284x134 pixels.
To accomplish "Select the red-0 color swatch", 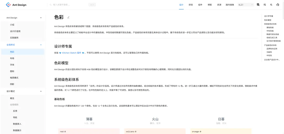I will 89,131.
